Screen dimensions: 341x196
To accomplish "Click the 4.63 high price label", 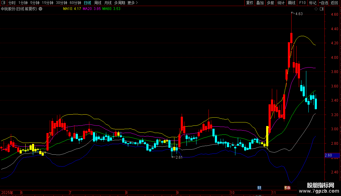I will [x=299, y=14].
